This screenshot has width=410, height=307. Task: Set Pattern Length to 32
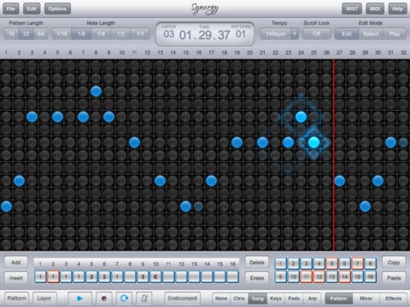point(26,34)
